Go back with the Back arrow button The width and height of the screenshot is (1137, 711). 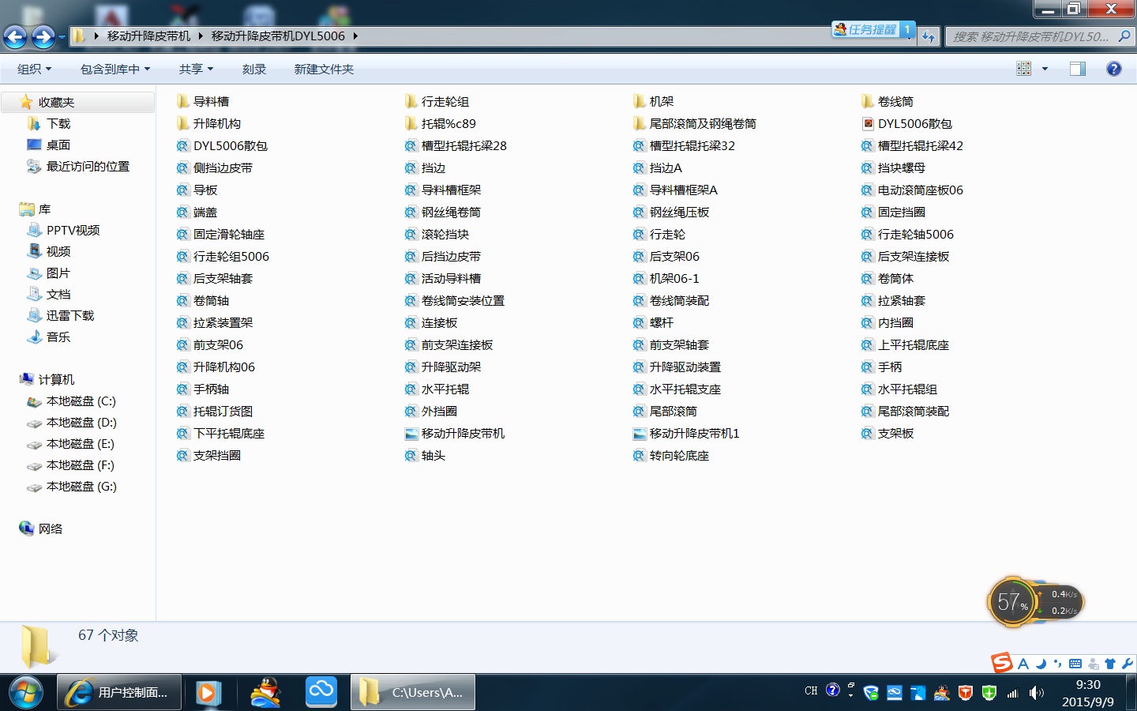tap(15, 36)
